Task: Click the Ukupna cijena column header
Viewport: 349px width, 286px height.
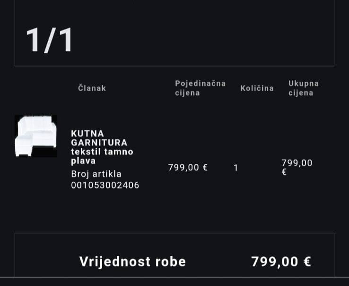Action: pos(304,88)
